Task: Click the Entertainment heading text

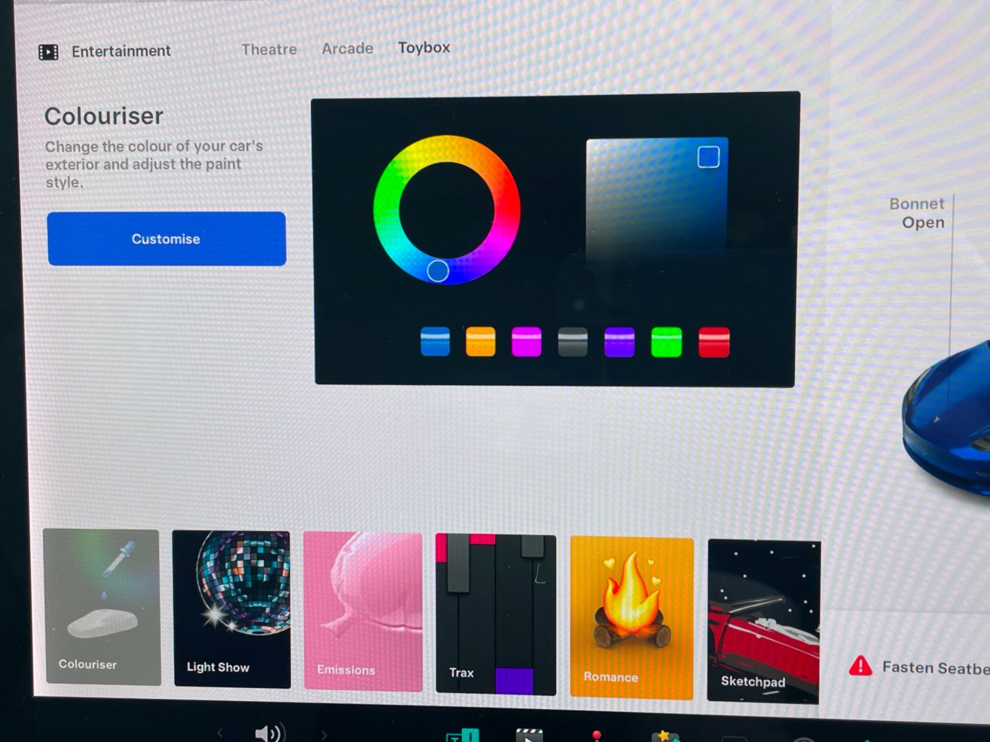Action: pos(121,51)
